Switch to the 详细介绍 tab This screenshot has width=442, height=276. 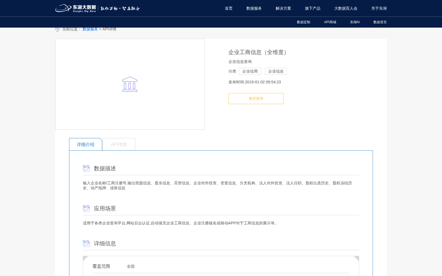click(x=86, y=144)
